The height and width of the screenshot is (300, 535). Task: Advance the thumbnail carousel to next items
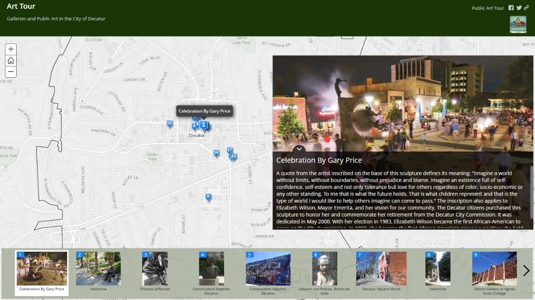click(x=526, y=271)
